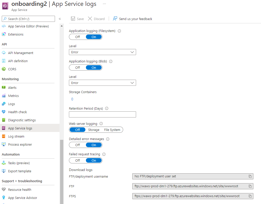Screen dimensions: 261x204
Task: Turn on Detailed error messages
Action: click(x=94, y=145)
